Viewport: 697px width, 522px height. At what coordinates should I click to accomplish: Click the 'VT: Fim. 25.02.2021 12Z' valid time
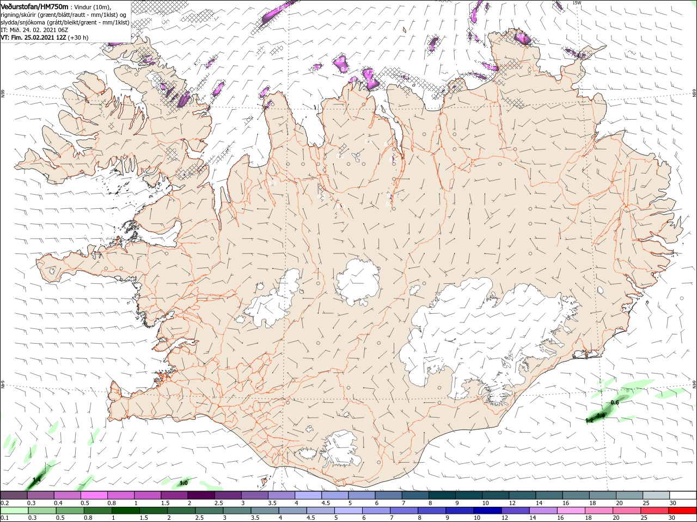[34, 38]
